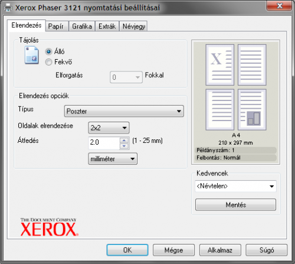Select the Fekvő orientation radio button
295x264 pixels.
[x=48, y=62]
